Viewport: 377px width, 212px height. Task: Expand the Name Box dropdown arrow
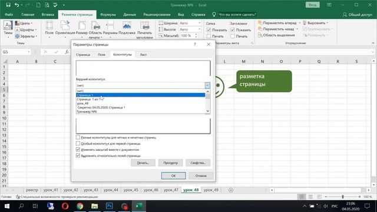point(28,52)
